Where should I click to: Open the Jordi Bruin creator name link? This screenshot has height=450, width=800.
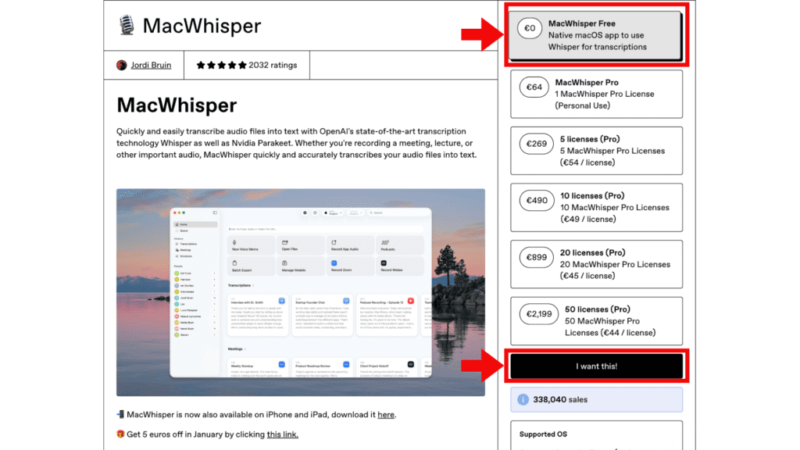click(151, 66)
